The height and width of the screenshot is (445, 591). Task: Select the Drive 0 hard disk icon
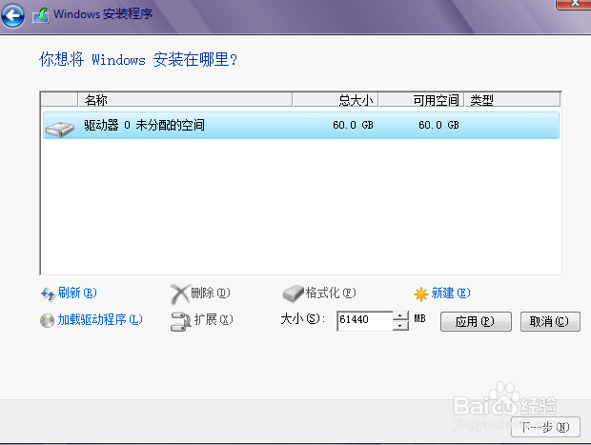pos(59,129)
